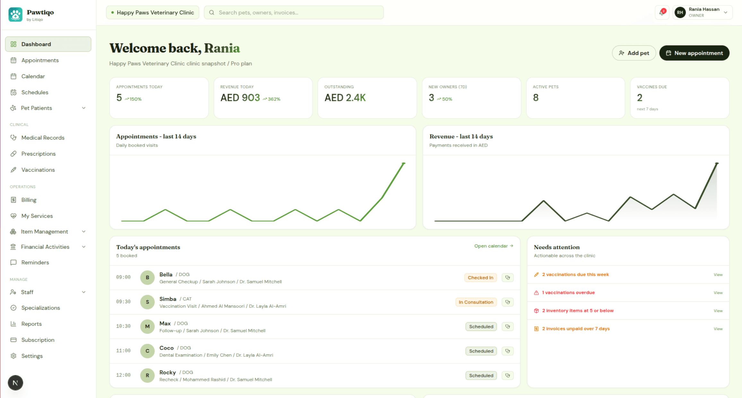This screenshot has height=398, width=742.
Task: Expand the Staff submenu chevron
Action: (83, 292)
